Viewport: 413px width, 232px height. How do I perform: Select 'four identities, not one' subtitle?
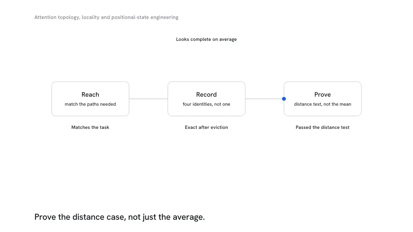click(206, 104)
